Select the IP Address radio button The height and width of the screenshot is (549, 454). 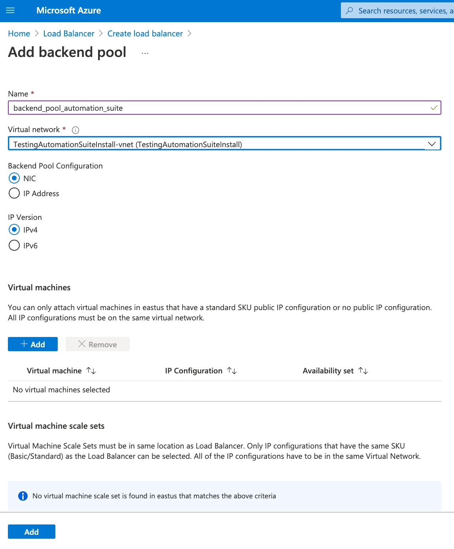(x=14, y=193)
